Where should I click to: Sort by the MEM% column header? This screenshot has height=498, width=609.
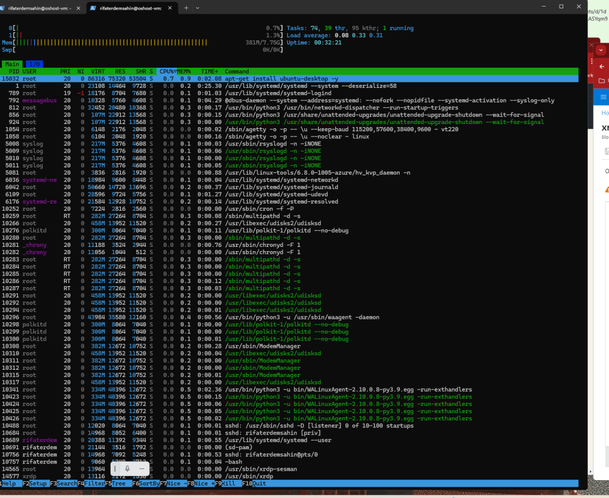184,71
